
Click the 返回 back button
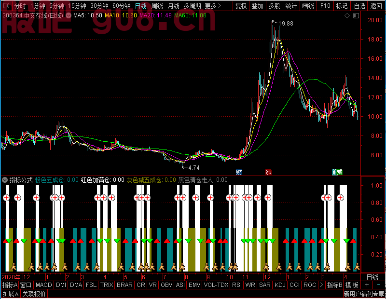tap(376, 6)
